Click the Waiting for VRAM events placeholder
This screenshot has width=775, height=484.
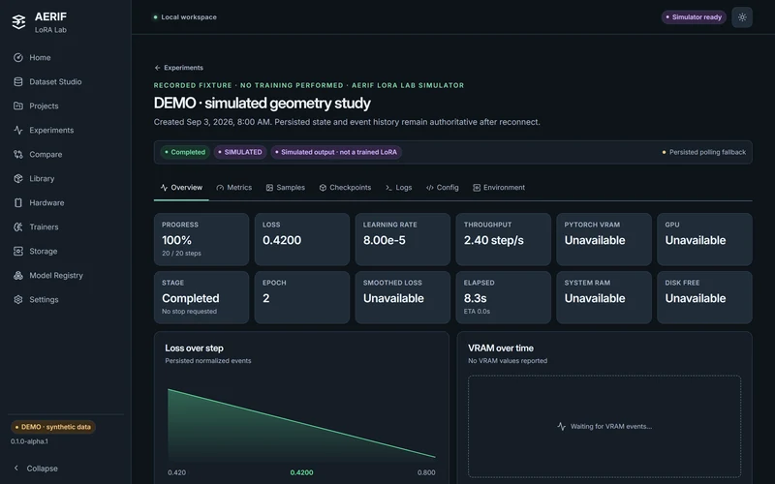(604, 426)
